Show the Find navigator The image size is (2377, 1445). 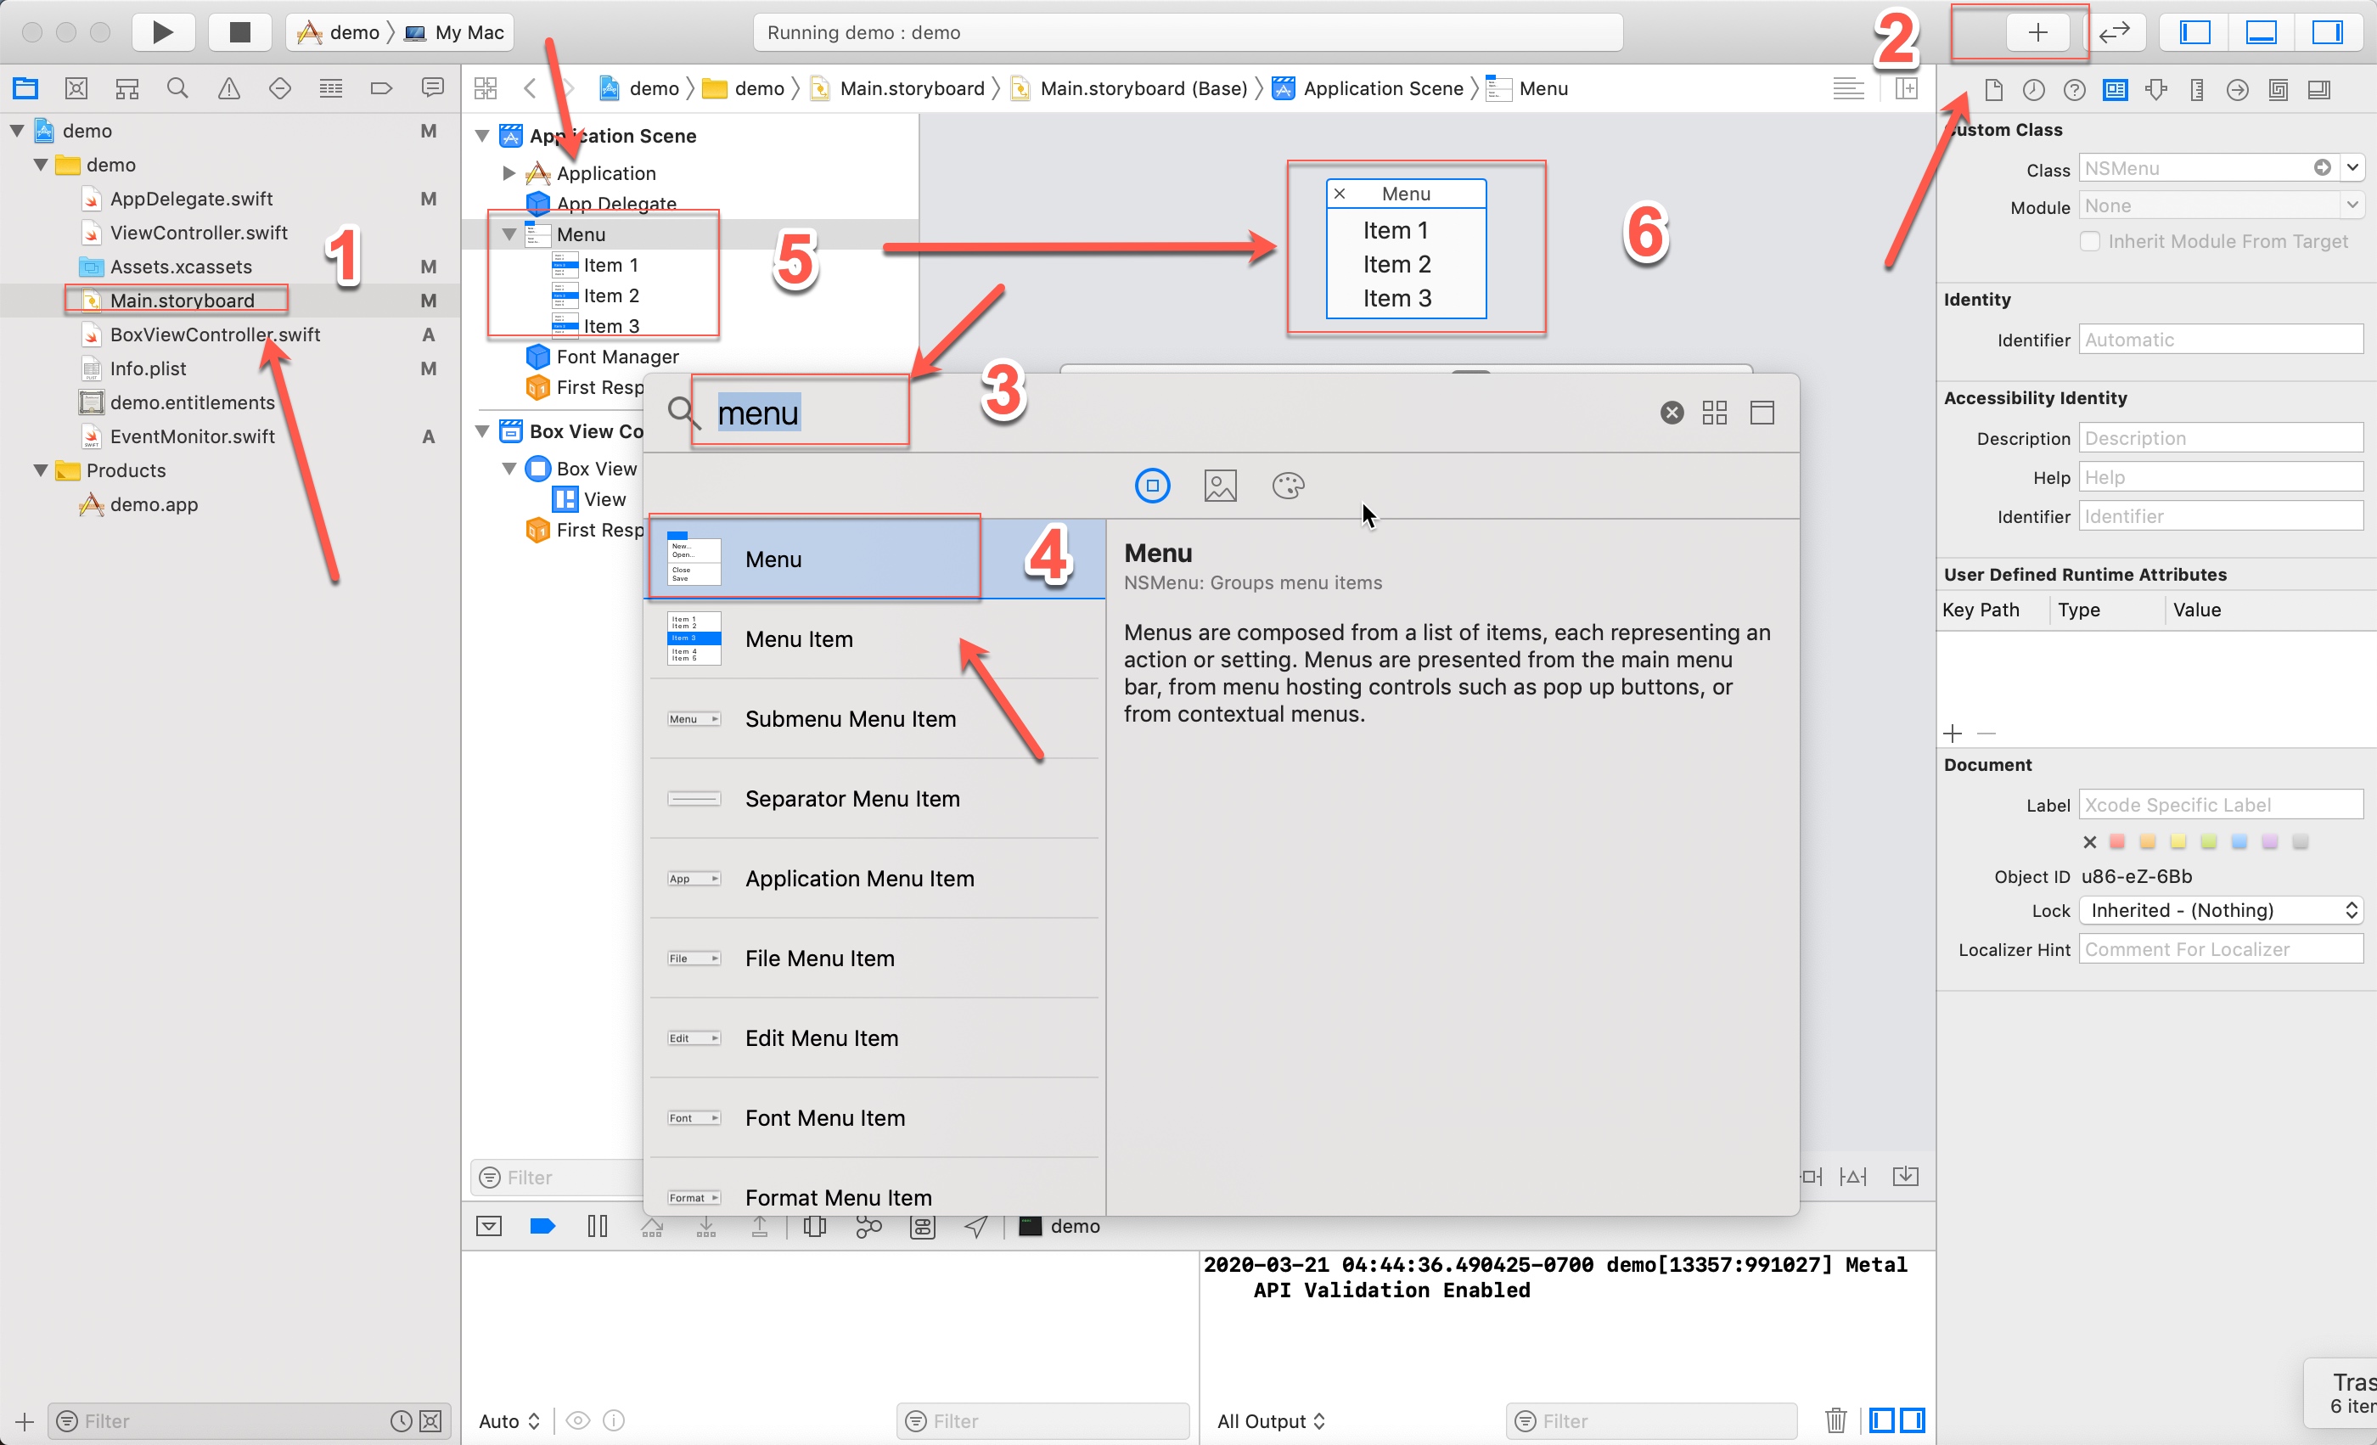point(177,89)
